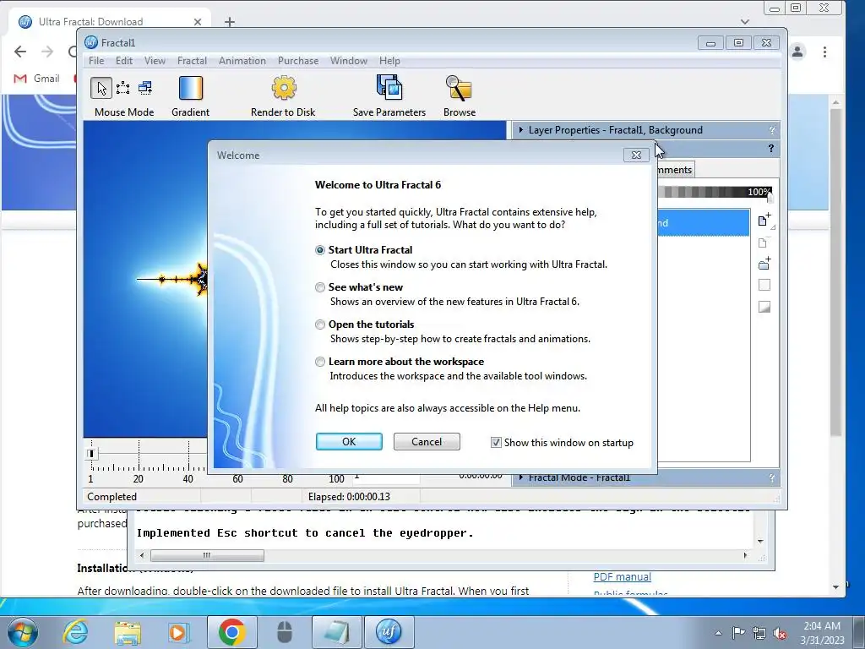Click Chrome's profile avatar icon
The height and width of the screenshot is (649, 865).
[797, 52]
